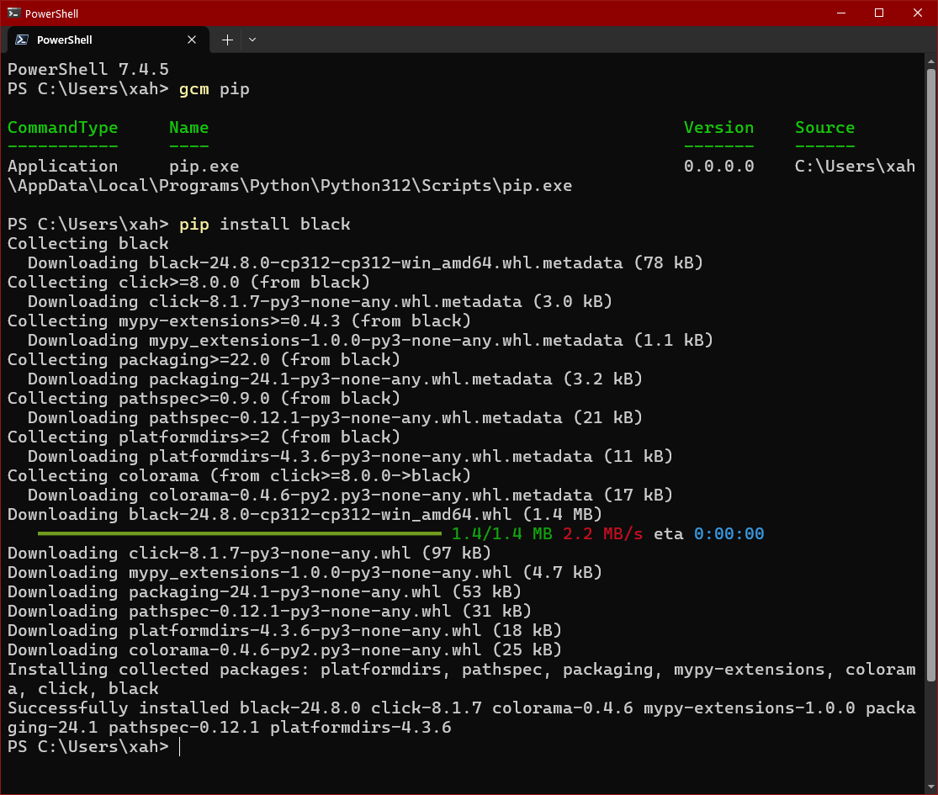Click 'Collecting pathspec>=0.9.0' line
938x795 pixels.
click(204, 399)
